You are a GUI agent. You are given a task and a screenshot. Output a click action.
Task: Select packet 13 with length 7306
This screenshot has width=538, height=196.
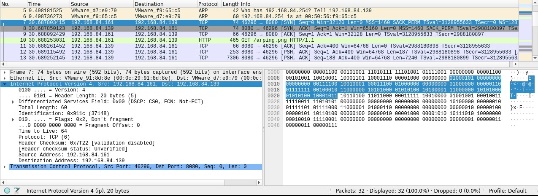click(259, 58)
